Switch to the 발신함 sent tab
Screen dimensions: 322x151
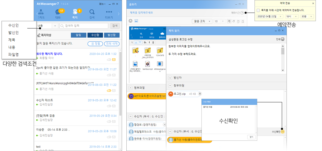point(112,35)
